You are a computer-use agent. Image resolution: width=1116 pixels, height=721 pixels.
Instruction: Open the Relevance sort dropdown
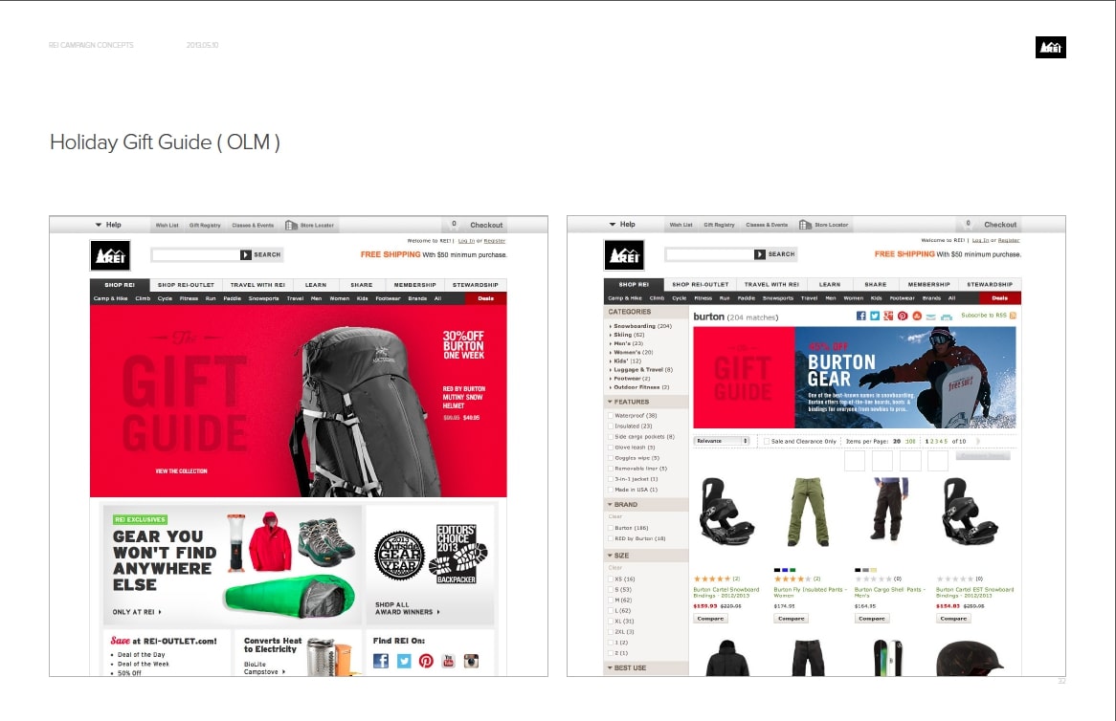[722, 441]
